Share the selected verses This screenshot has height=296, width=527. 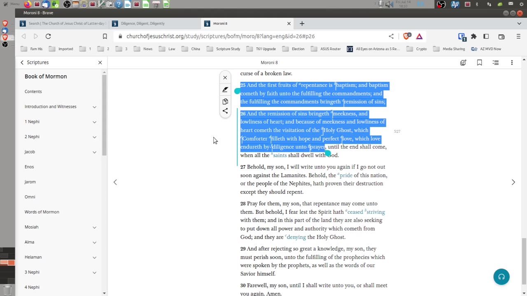click(x=225, y=111)
